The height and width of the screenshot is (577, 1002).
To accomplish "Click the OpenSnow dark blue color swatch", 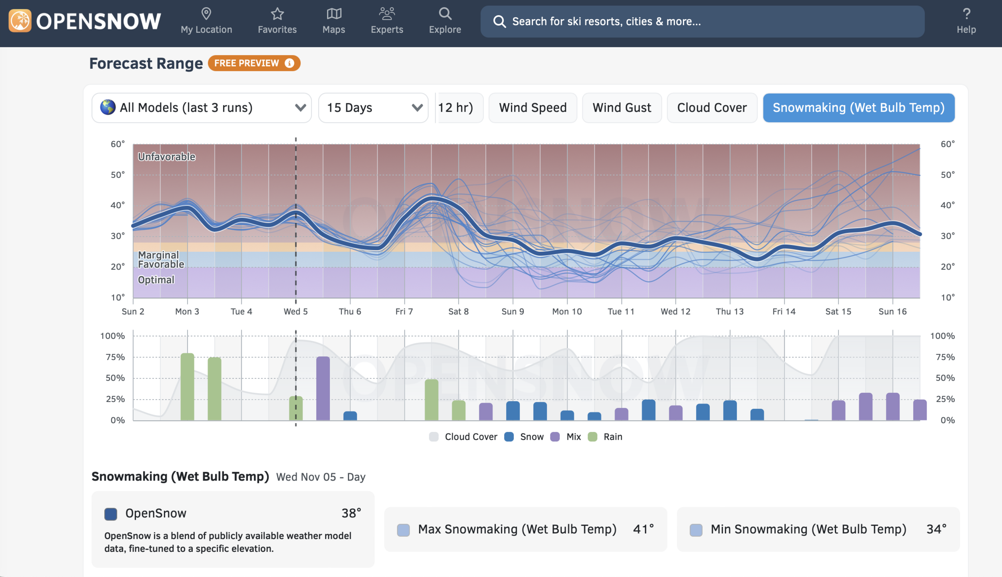I will tap(111, 514).
